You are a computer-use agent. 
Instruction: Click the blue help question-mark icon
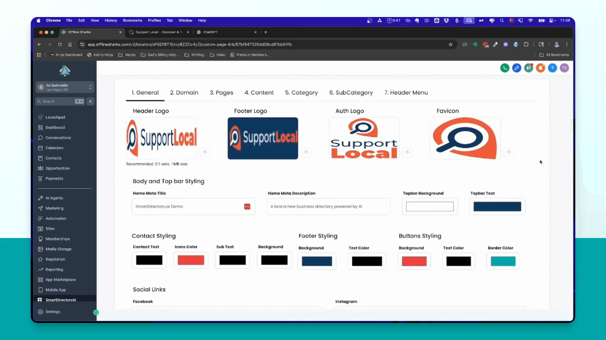552,68
